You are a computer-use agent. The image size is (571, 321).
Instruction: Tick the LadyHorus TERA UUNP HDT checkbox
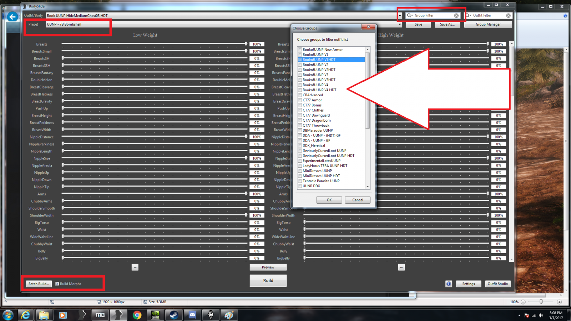point(300,166)
